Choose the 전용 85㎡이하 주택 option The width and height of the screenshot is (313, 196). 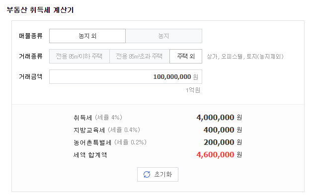(x=79, y=57)
